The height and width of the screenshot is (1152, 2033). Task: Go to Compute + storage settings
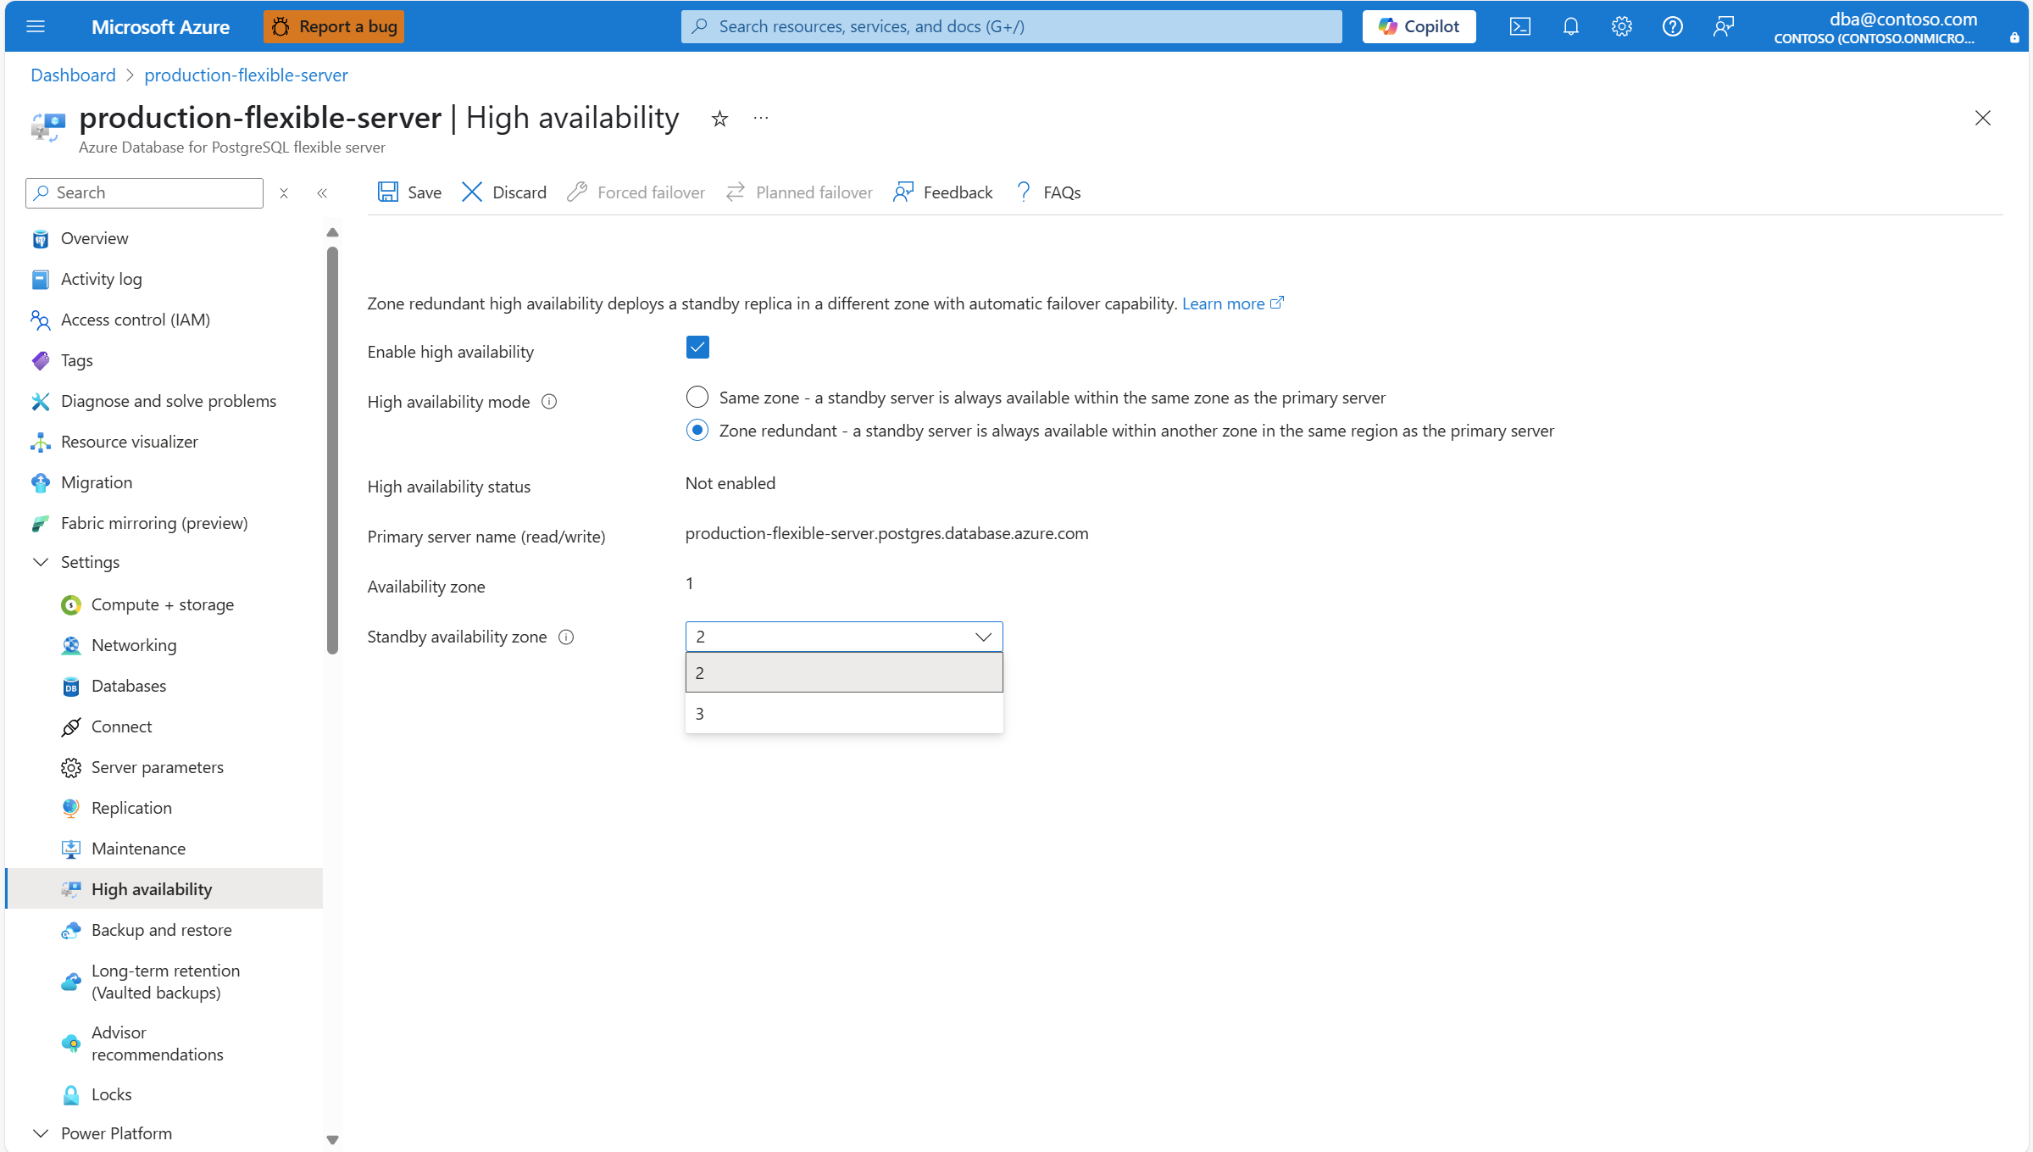[162, 604]
